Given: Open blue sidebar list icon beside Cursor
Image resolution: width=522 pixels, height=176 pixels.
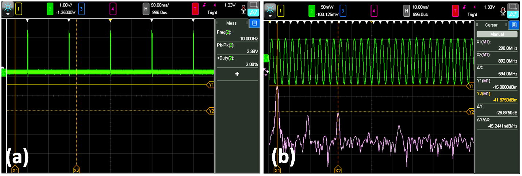Looking at the screenshot, I should tap(514, 25).
